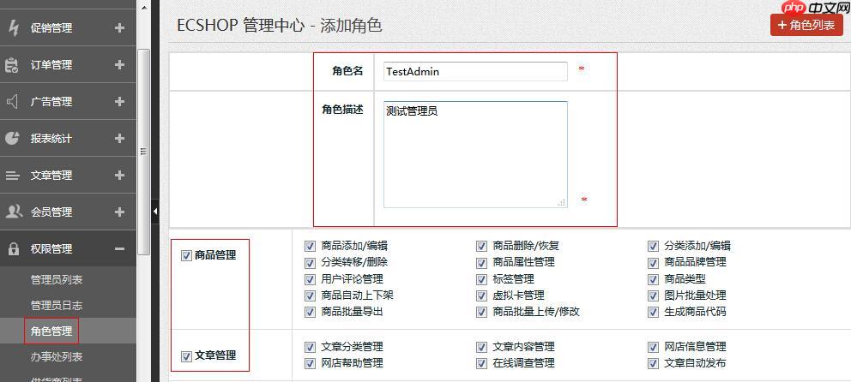The height and width of the screenshot is (382, 851).
Task: Toggle the 商品管理 group checkbox
Action: coord(186,256)
